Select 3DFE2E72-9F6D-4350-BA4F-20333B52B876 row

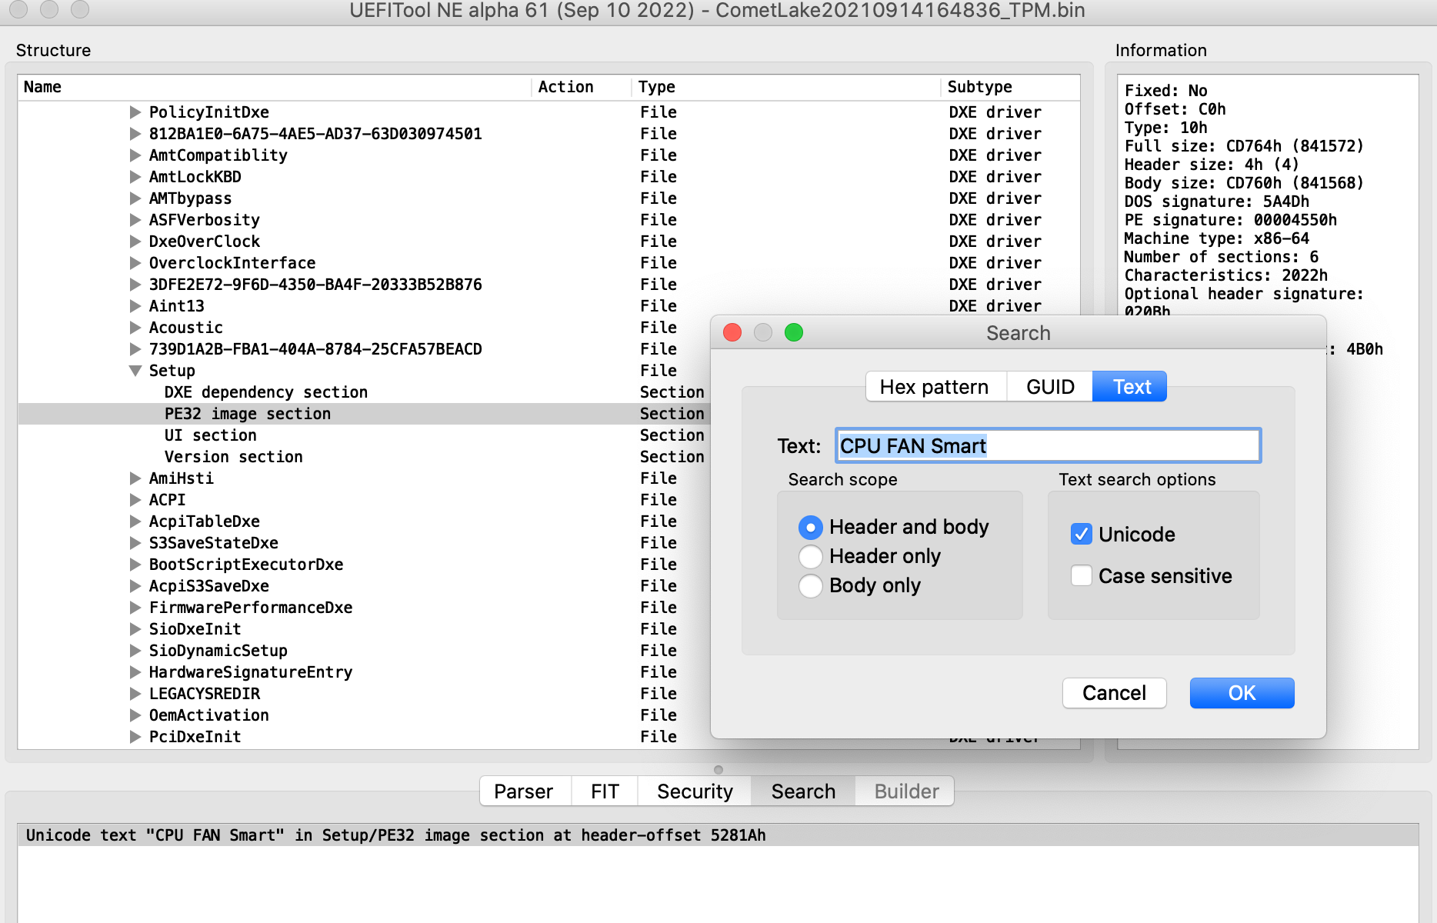(549, 285)
